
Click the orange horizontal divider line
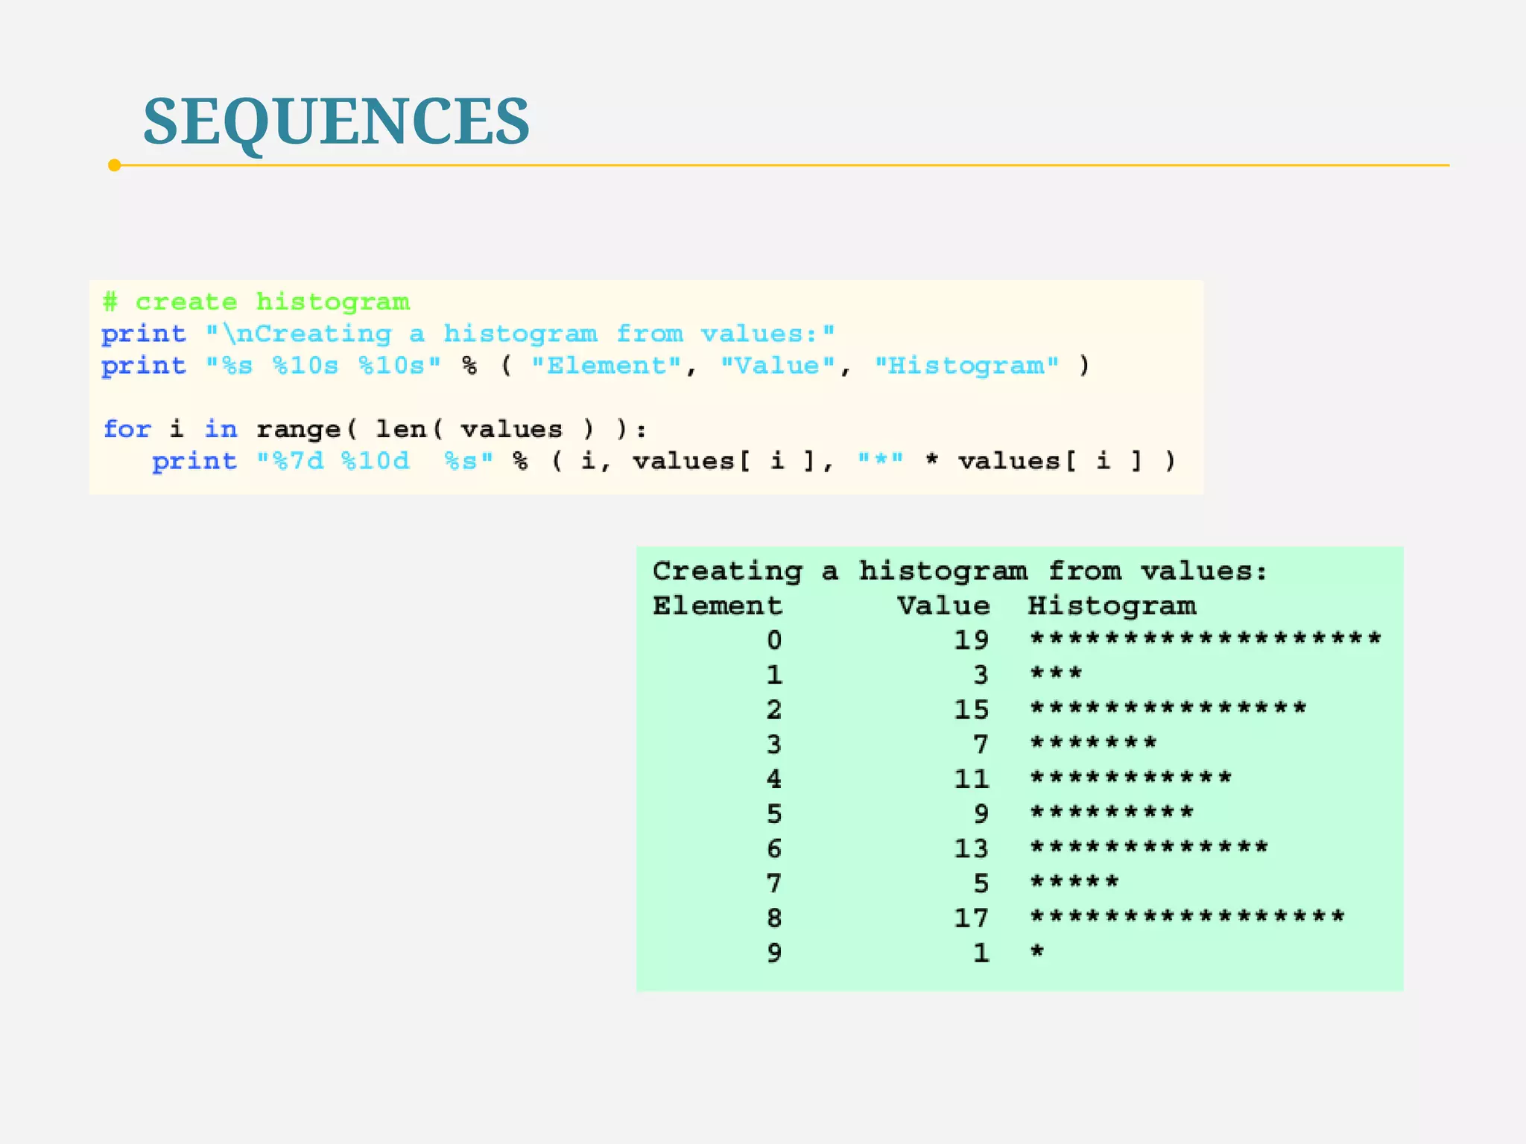tap(782, 165)
